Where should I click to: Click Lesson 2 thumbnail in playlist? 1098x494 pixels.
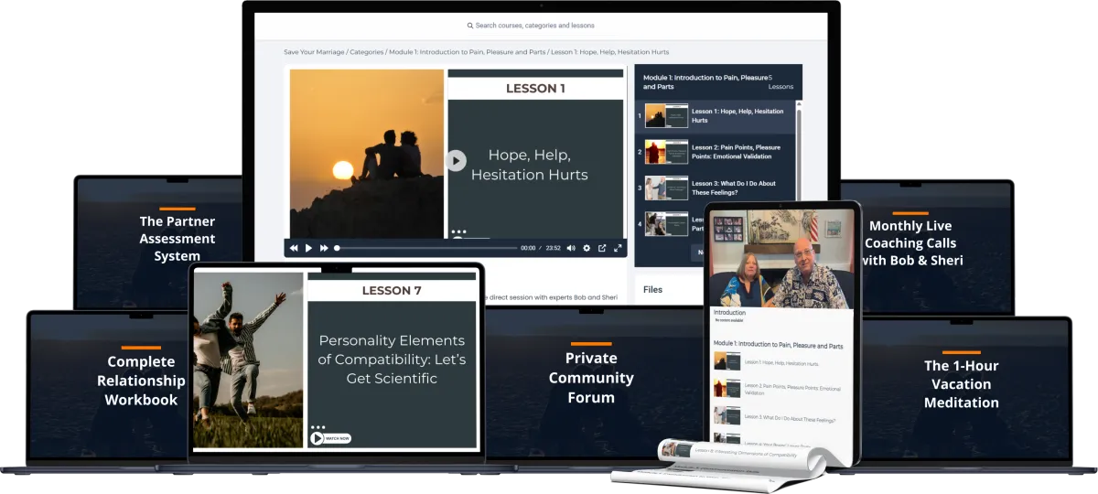pos(666,151)
